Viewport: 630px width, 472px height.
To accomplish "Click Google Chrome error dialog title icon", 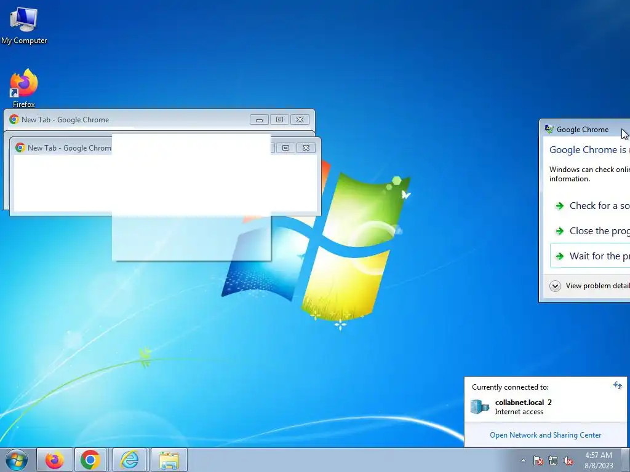I will click(549, 129).
